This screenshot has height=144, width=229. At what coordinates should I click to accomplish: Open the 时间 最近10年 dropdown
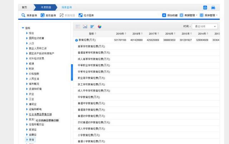pyautogui.click(x=205, y=26)
